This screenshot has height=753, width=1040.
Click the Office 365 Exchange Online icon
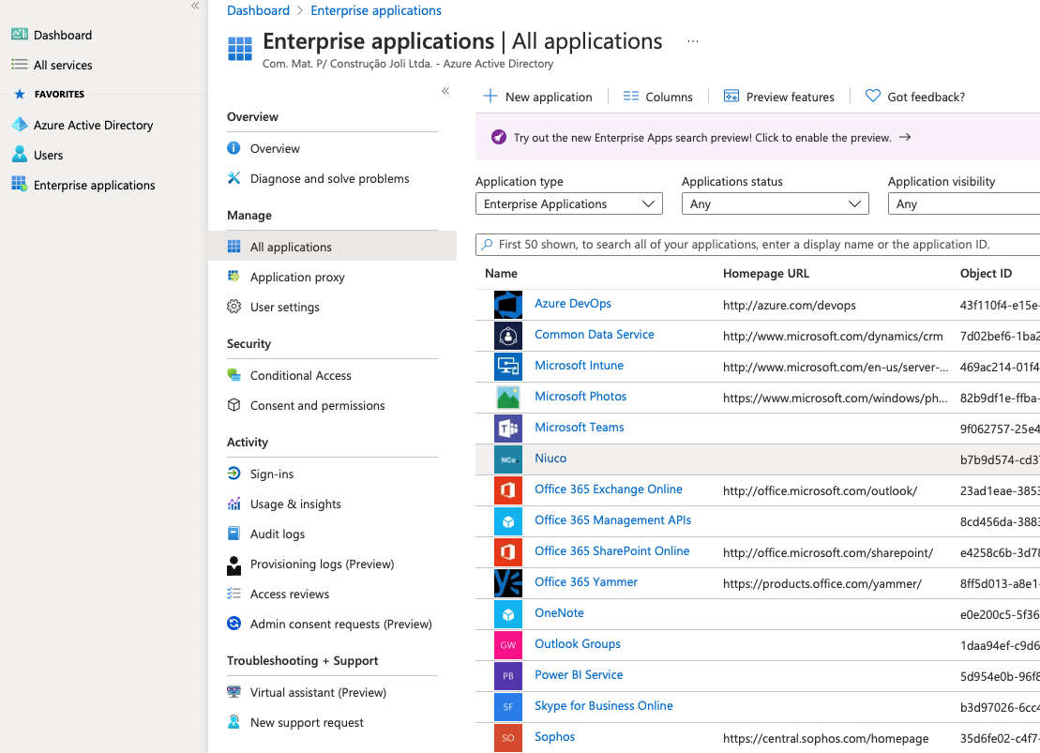point(508,490)
